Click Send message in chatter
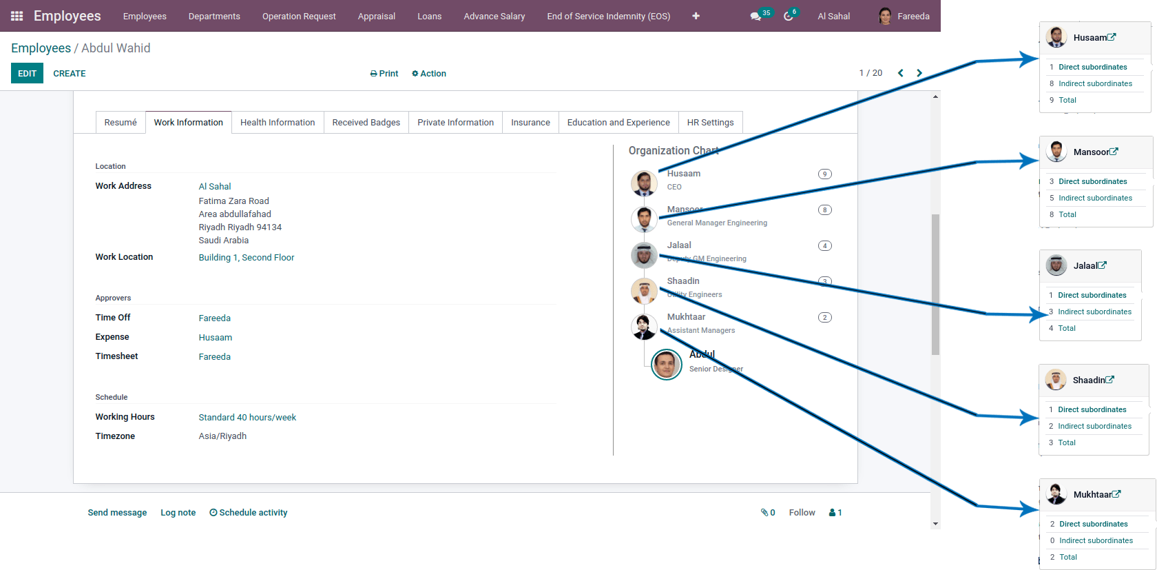The image size is (1157, 570). 117,512
